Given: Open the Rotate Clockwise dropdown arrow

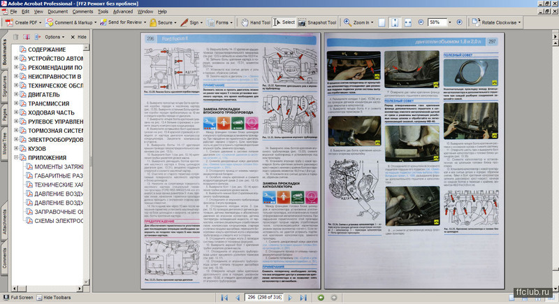Looking at the screenshot, I should click(519, 22).
